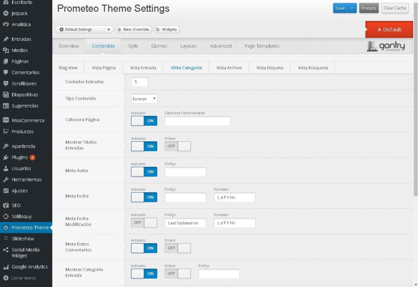Image resolution: width=418 pixels, height=287 pixels.
Task: Click the Medios media icon
Action: pos(6,50)
